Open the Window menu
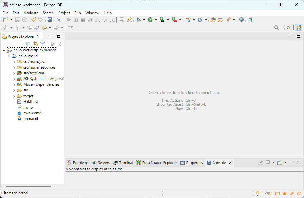This screenshot has width=304, height=198. (92, 13)
